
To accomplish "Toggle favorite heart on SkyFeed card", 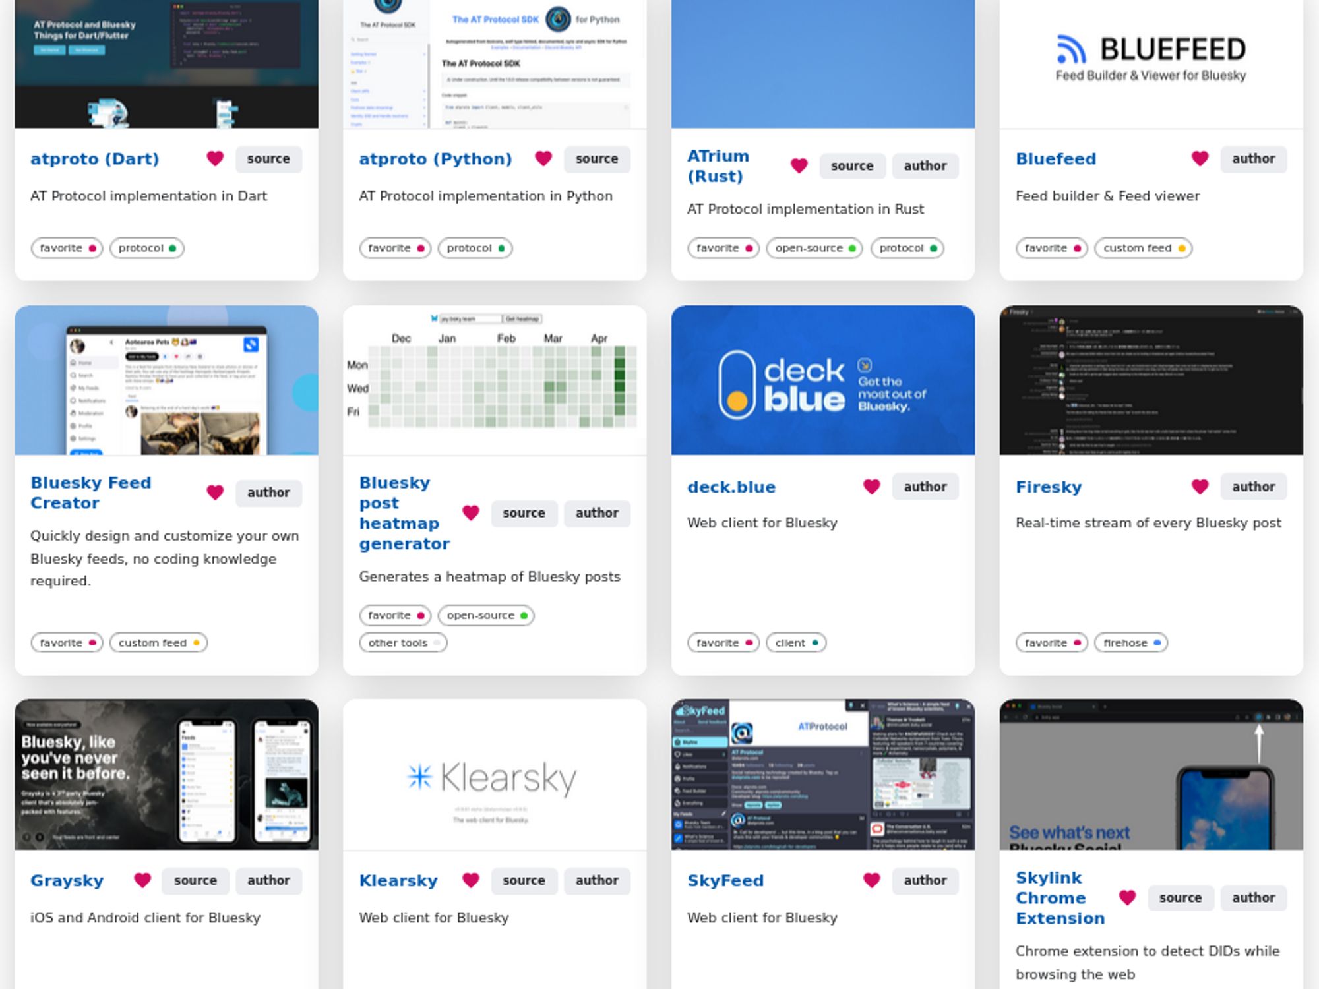I will click(x=872, y=880).
